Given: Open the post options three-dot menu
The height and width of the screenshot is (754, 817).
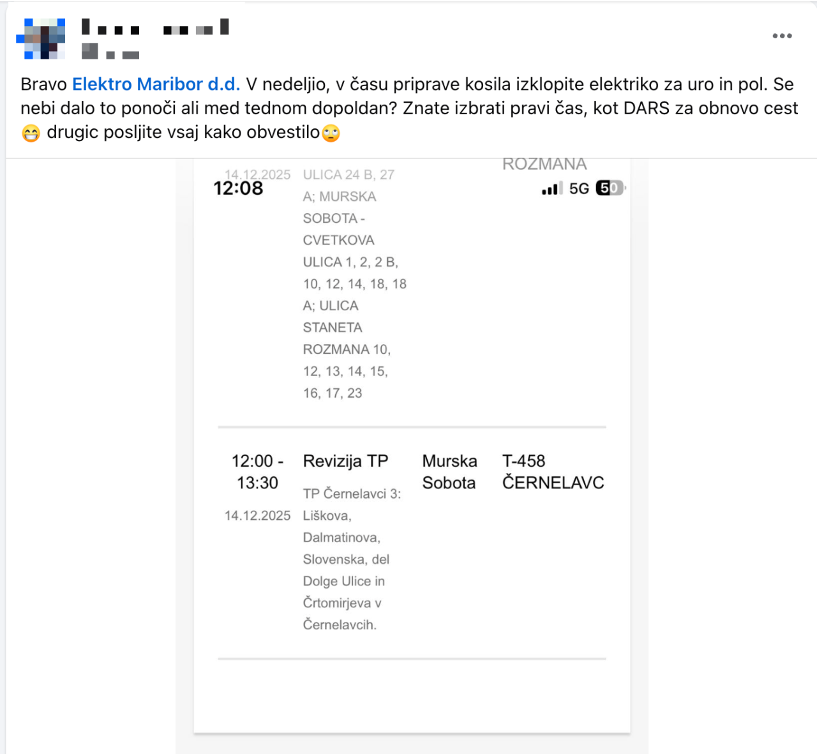Looking at the screenshot, I should pyautogui.click(x=782, y=36).
